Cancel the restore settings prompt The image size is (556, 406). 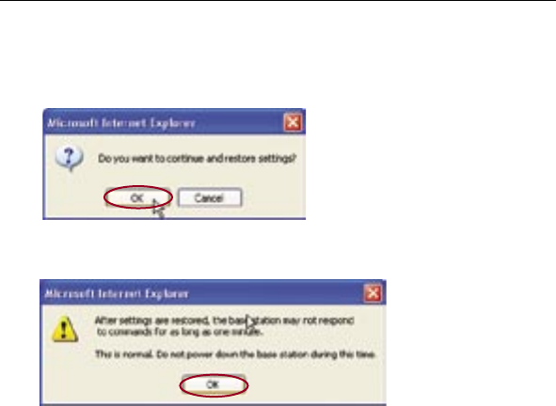210,197
